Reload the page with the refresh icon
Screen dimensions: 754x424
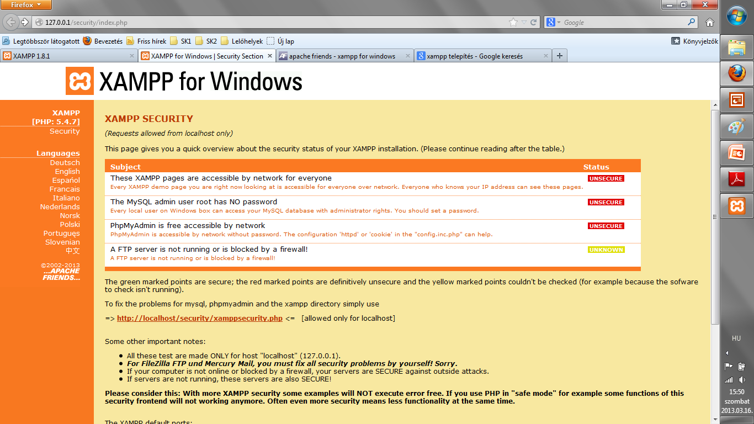533,23
